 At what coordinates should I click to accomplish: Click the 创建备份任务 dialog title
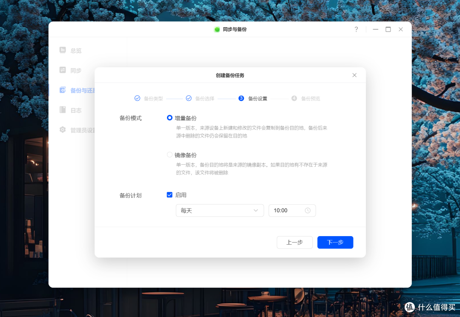coord(230,75)
